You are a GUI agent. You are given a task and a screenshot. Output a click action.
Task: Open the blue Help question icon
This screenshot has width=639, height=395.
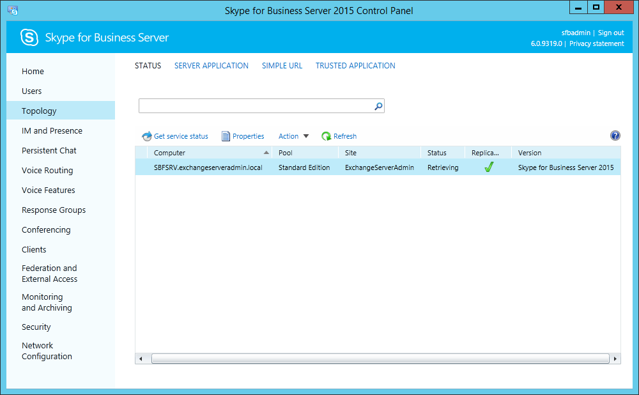[x=615, y=136]
